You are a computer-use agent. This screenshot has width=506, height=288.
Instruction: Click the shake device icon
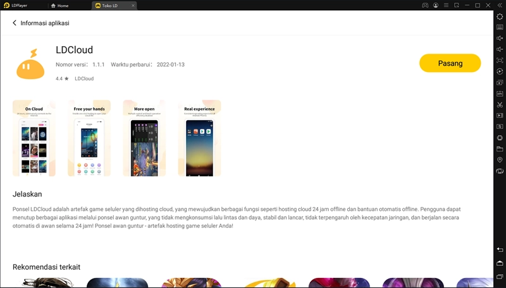pos(500,138)
